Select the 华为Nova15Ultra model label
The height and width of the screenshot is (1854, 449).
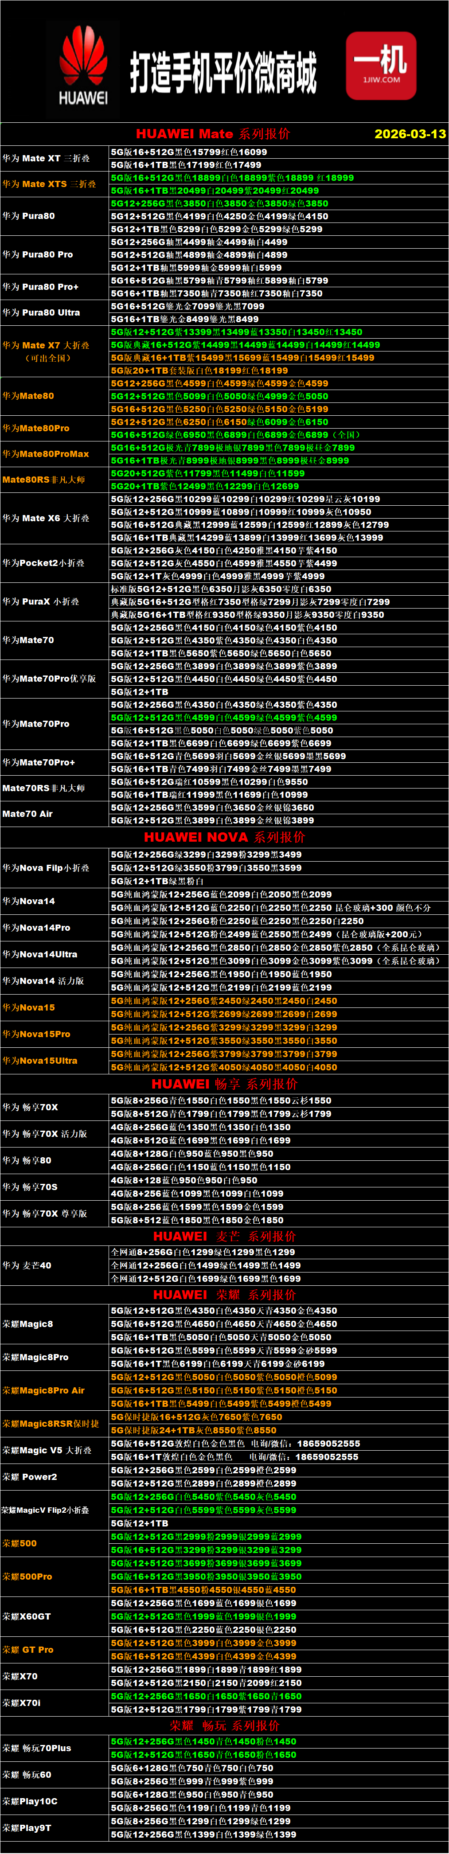point(39,1061)
